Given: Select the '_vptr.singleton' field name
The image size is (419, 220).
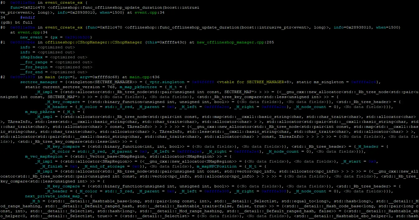Looking at the screenshot, I should 165,82.
